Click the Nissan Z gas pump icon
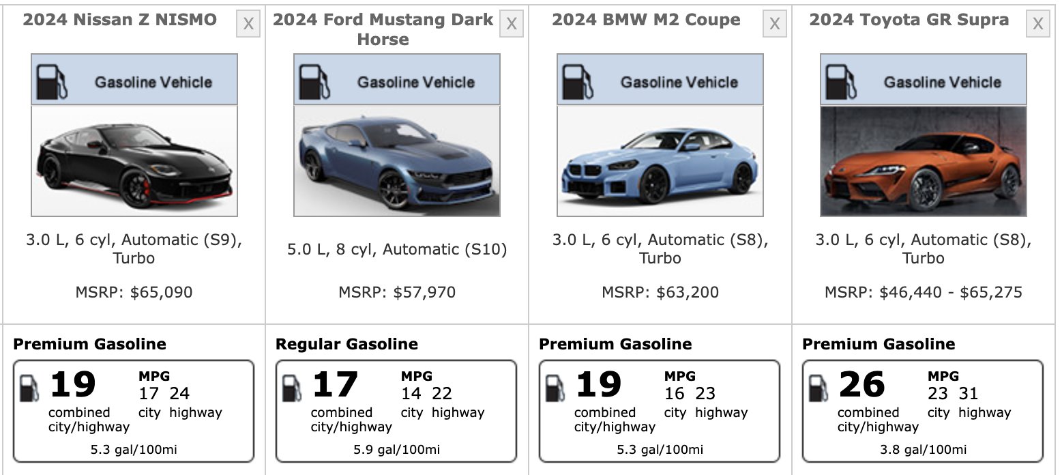 click(x=52, y=82)
